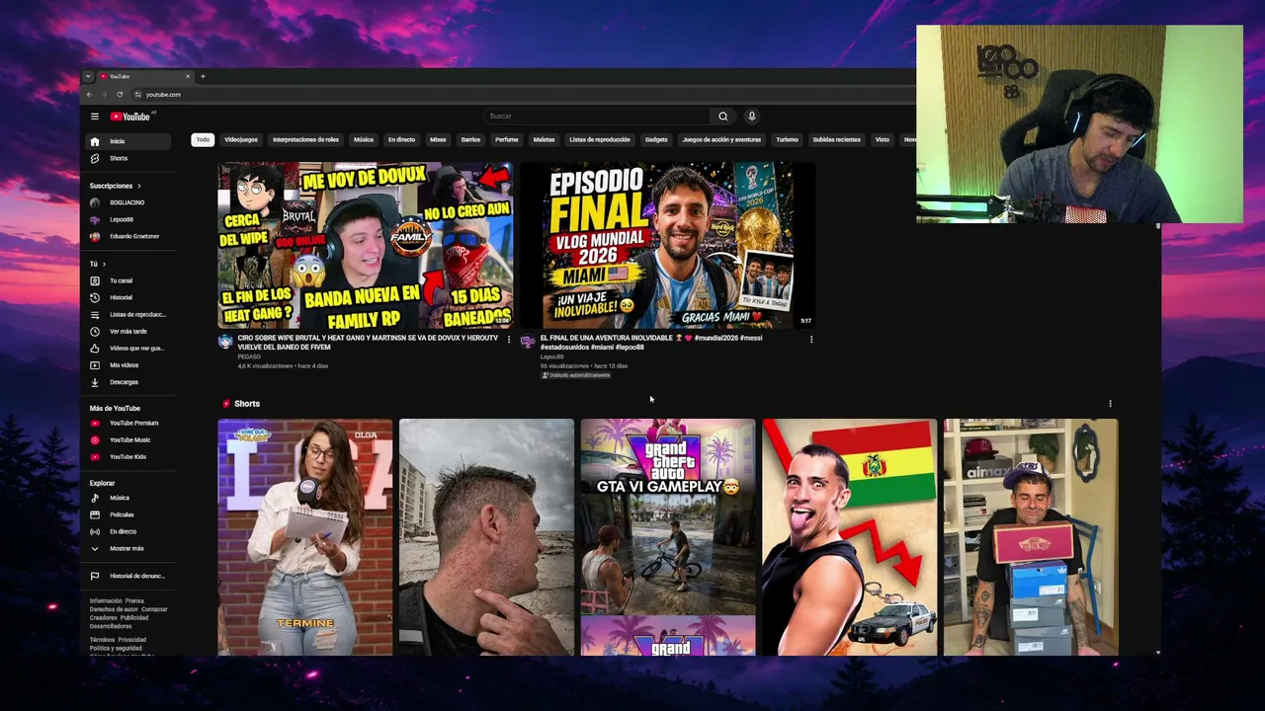Open Historial de denuncias

pos(128,576)
